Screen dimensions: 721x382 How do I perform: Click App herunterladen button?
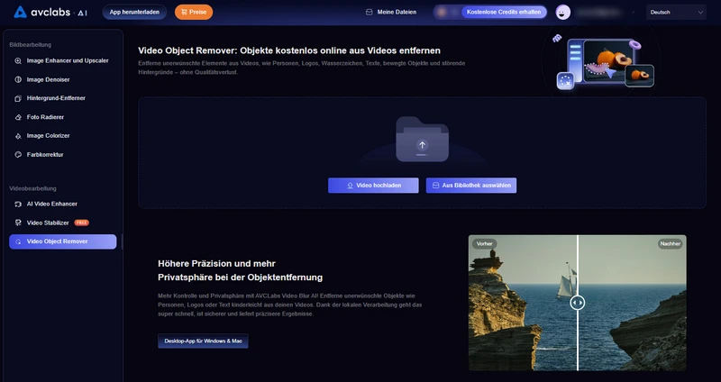coord(134,13)
